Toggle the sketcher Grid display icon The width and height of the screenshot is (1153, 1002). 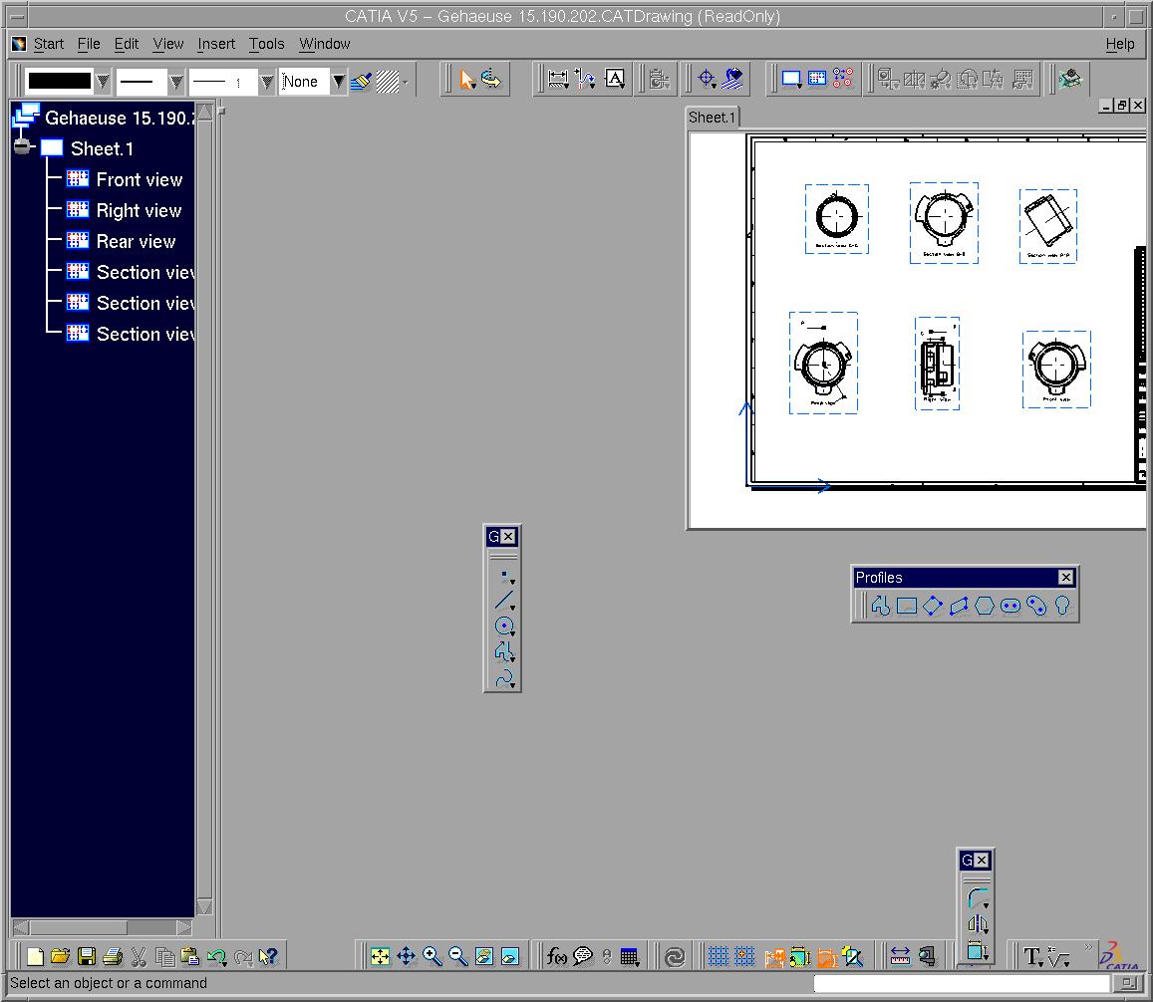[718, 956]
